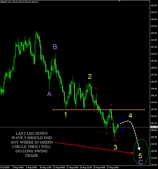Click the 162.80 price axis label

point(154,33)
